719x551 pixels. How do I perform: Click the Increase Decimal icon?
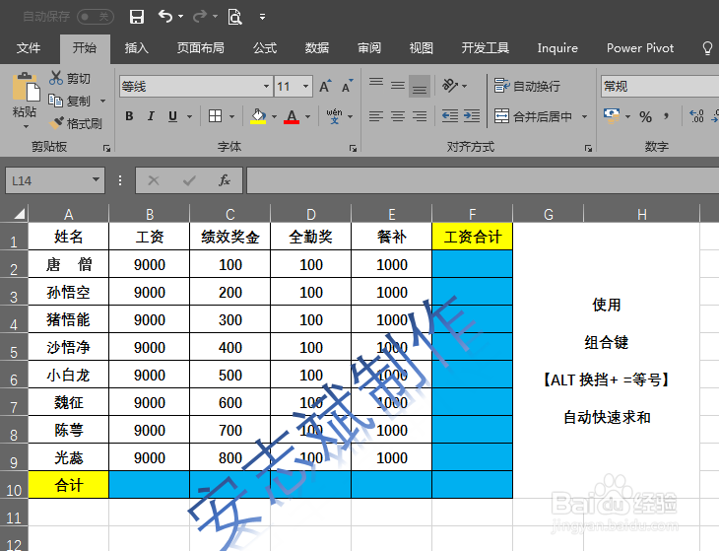coord(696,116)
